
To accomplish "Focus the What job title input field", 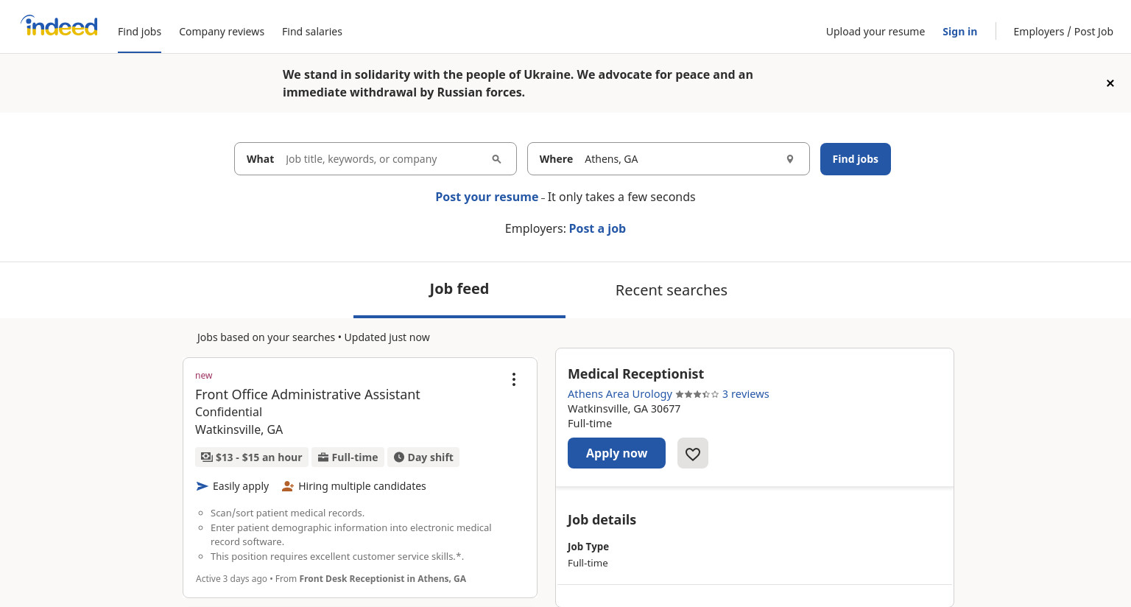I will tap(376, 159).
